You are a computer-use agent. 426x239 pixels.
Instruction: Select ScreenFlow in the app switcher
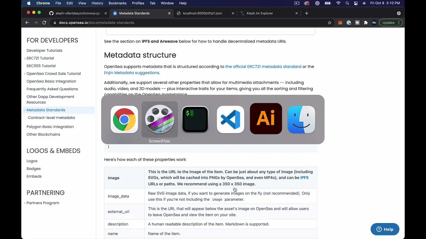(159, 119)
